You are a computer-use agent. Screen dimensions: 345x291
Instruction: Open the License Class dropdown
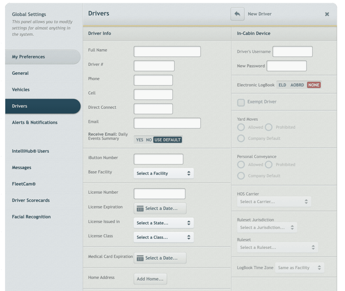coord(163,237)
